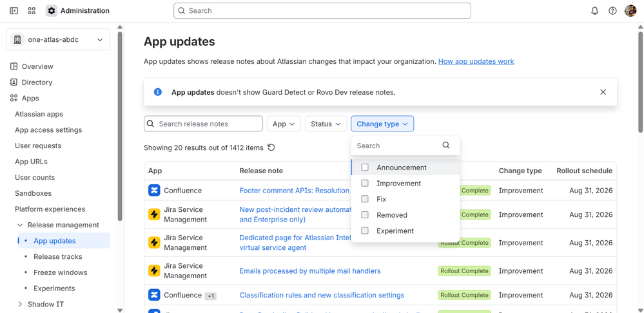Click the magnifier in Change type search
The width and height of the screenshot is (644, 313).
[446, 145]
